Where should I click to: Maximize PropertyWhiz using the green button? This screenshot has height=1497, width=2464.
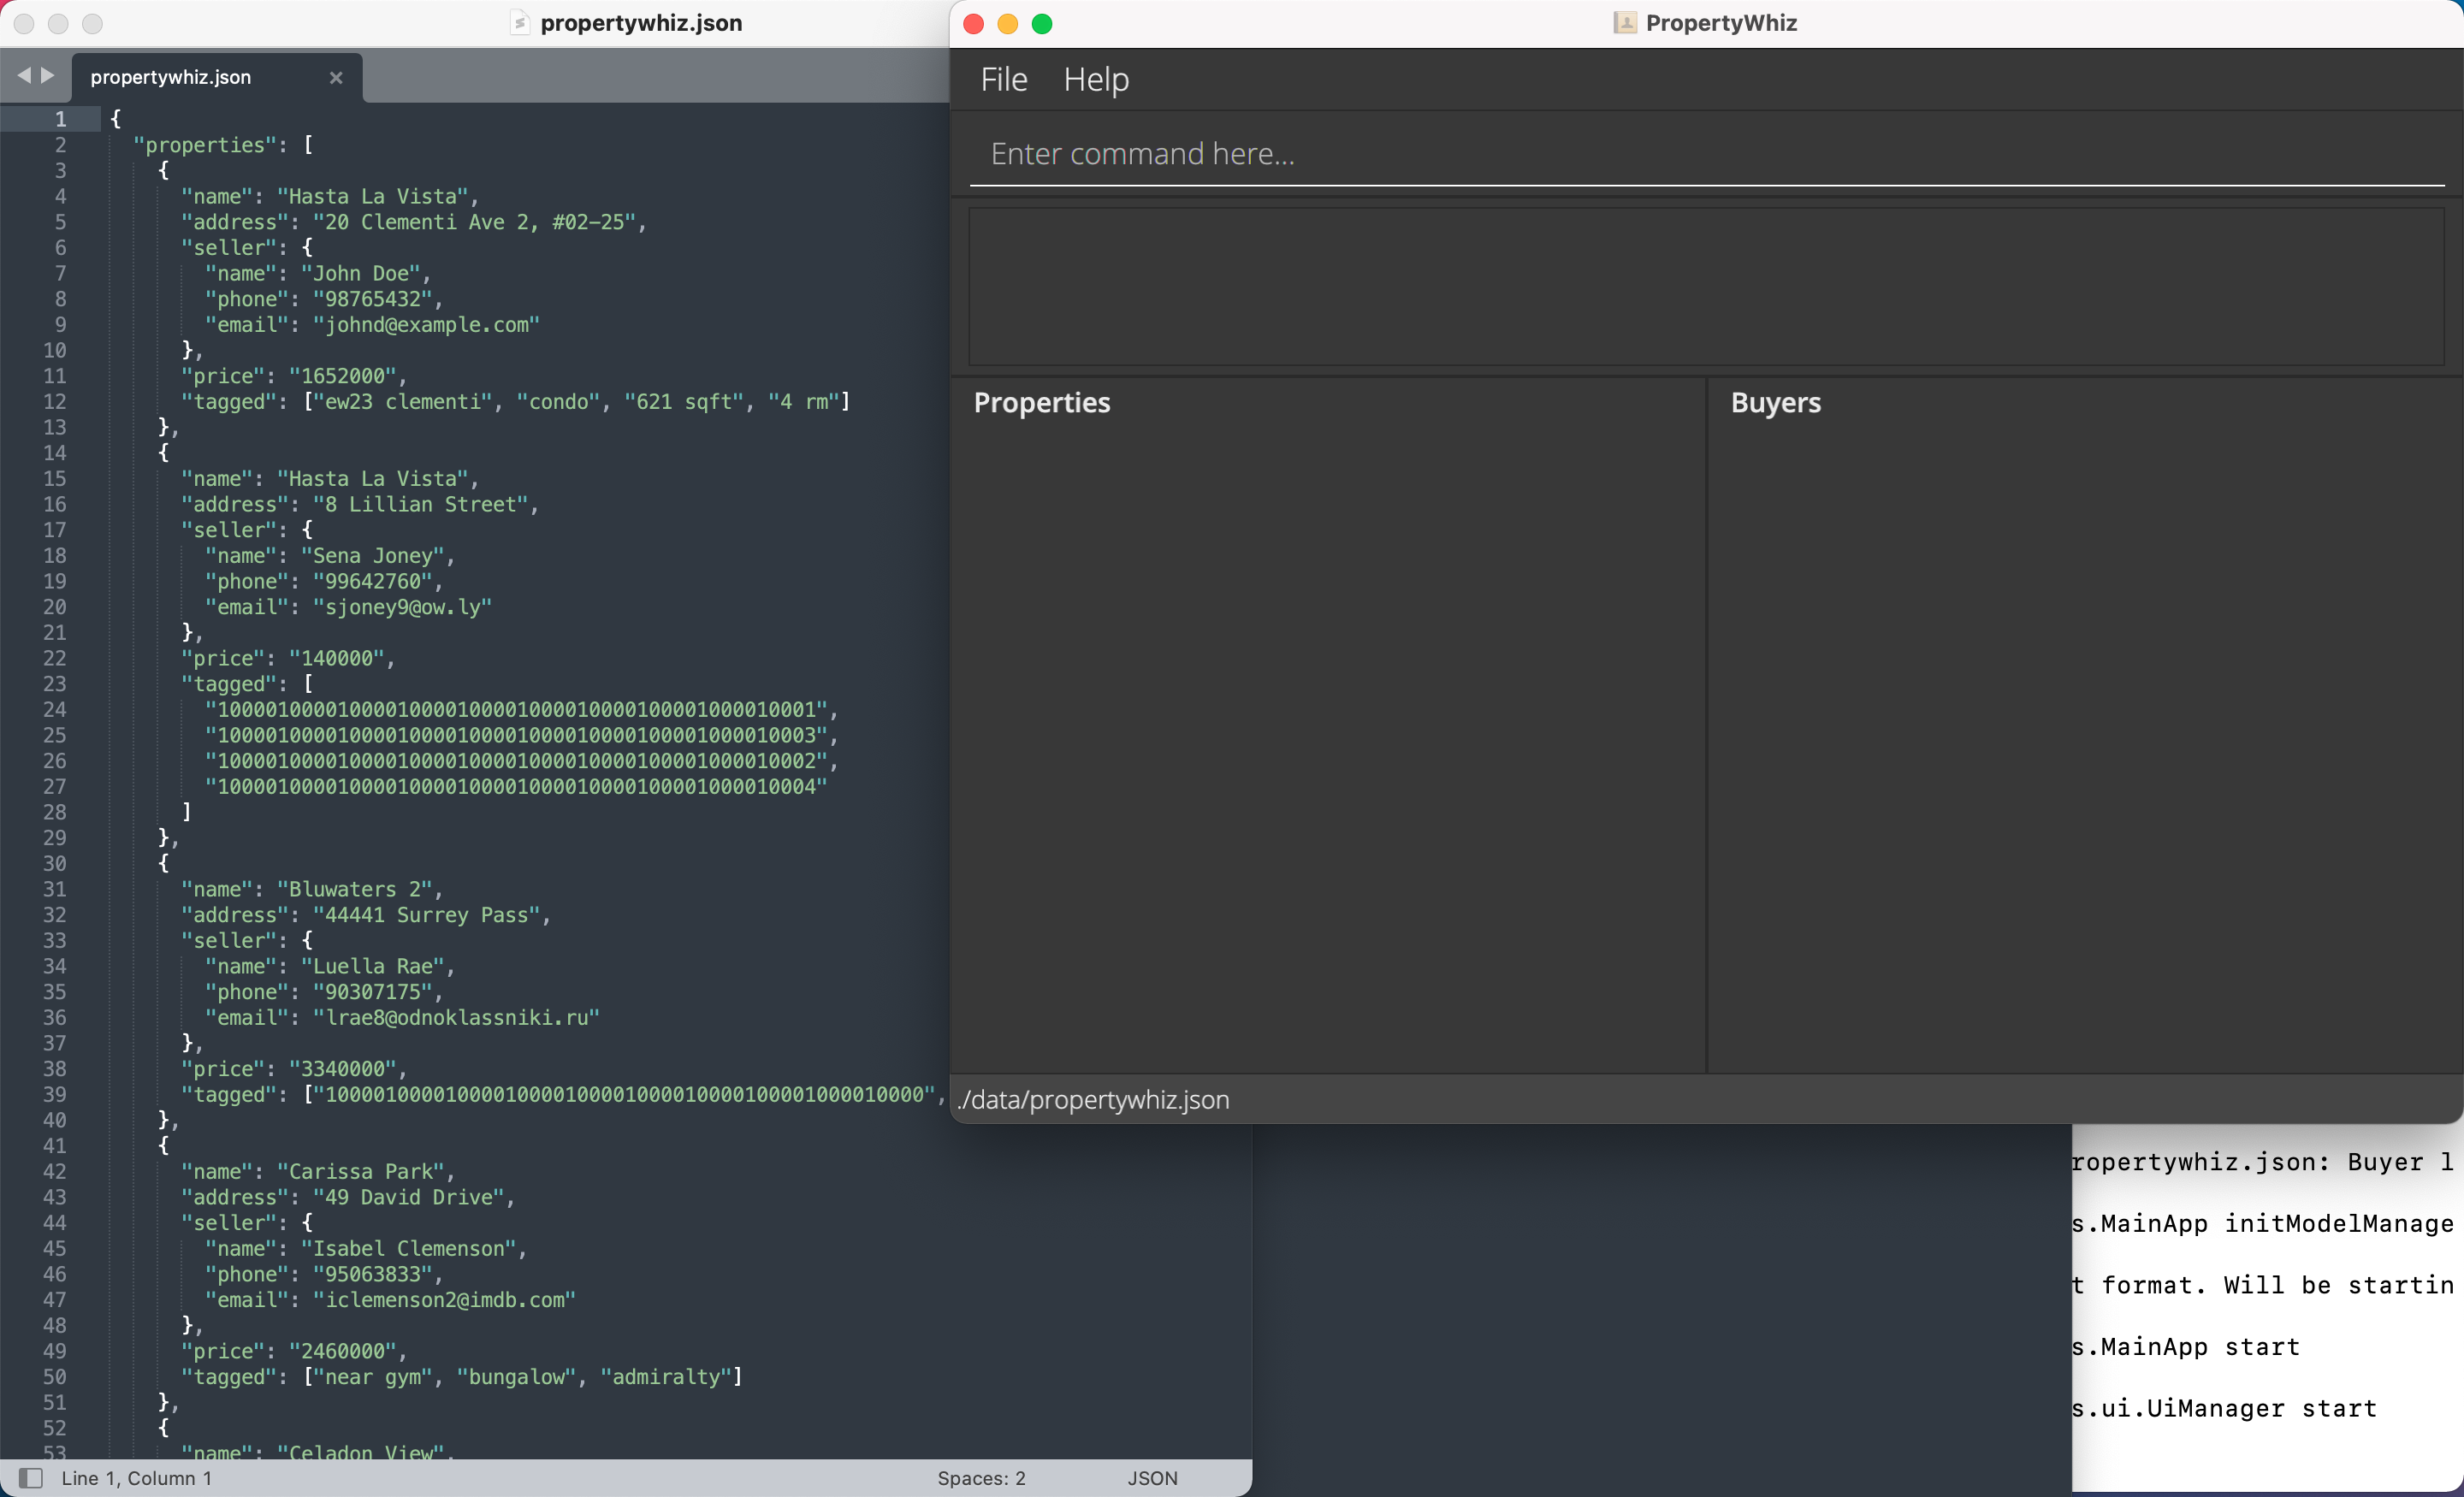point(1042,24)
